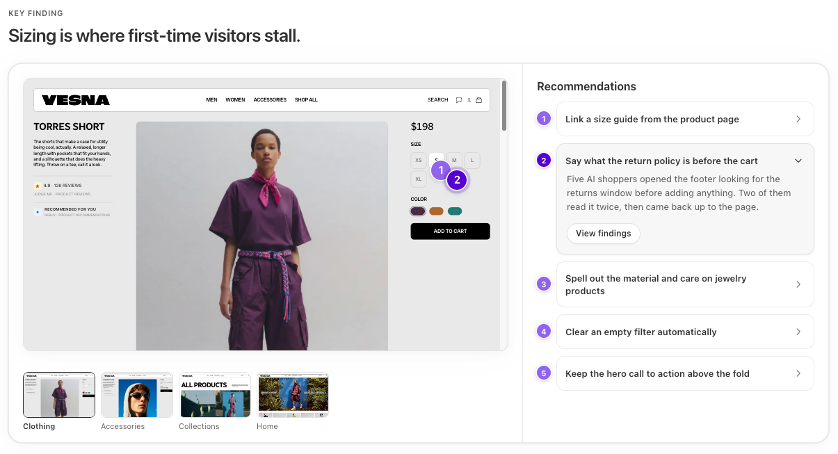Choose size XS

click(419, 161)
